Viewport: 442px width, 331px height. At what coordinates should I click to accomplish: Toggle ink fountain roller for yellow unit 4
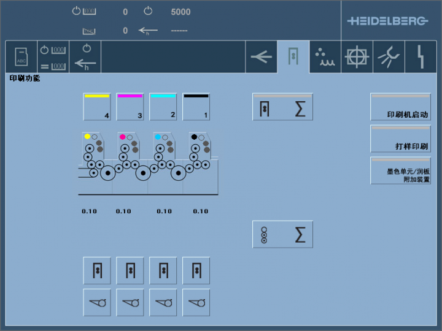point(97,303)
